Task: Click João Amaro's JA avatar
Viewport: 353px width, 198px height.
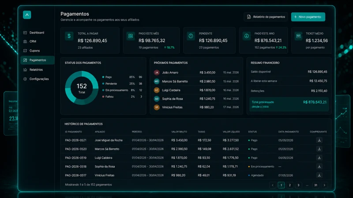Action: pyautogui.click(x=157, y=73)
